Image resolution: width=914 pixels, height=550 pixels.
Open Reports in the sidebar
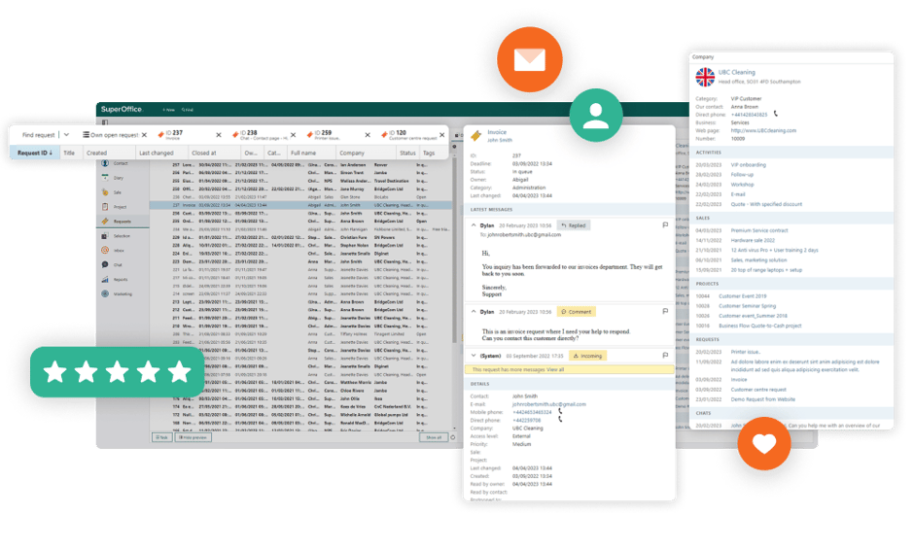[x=115, y=280]
